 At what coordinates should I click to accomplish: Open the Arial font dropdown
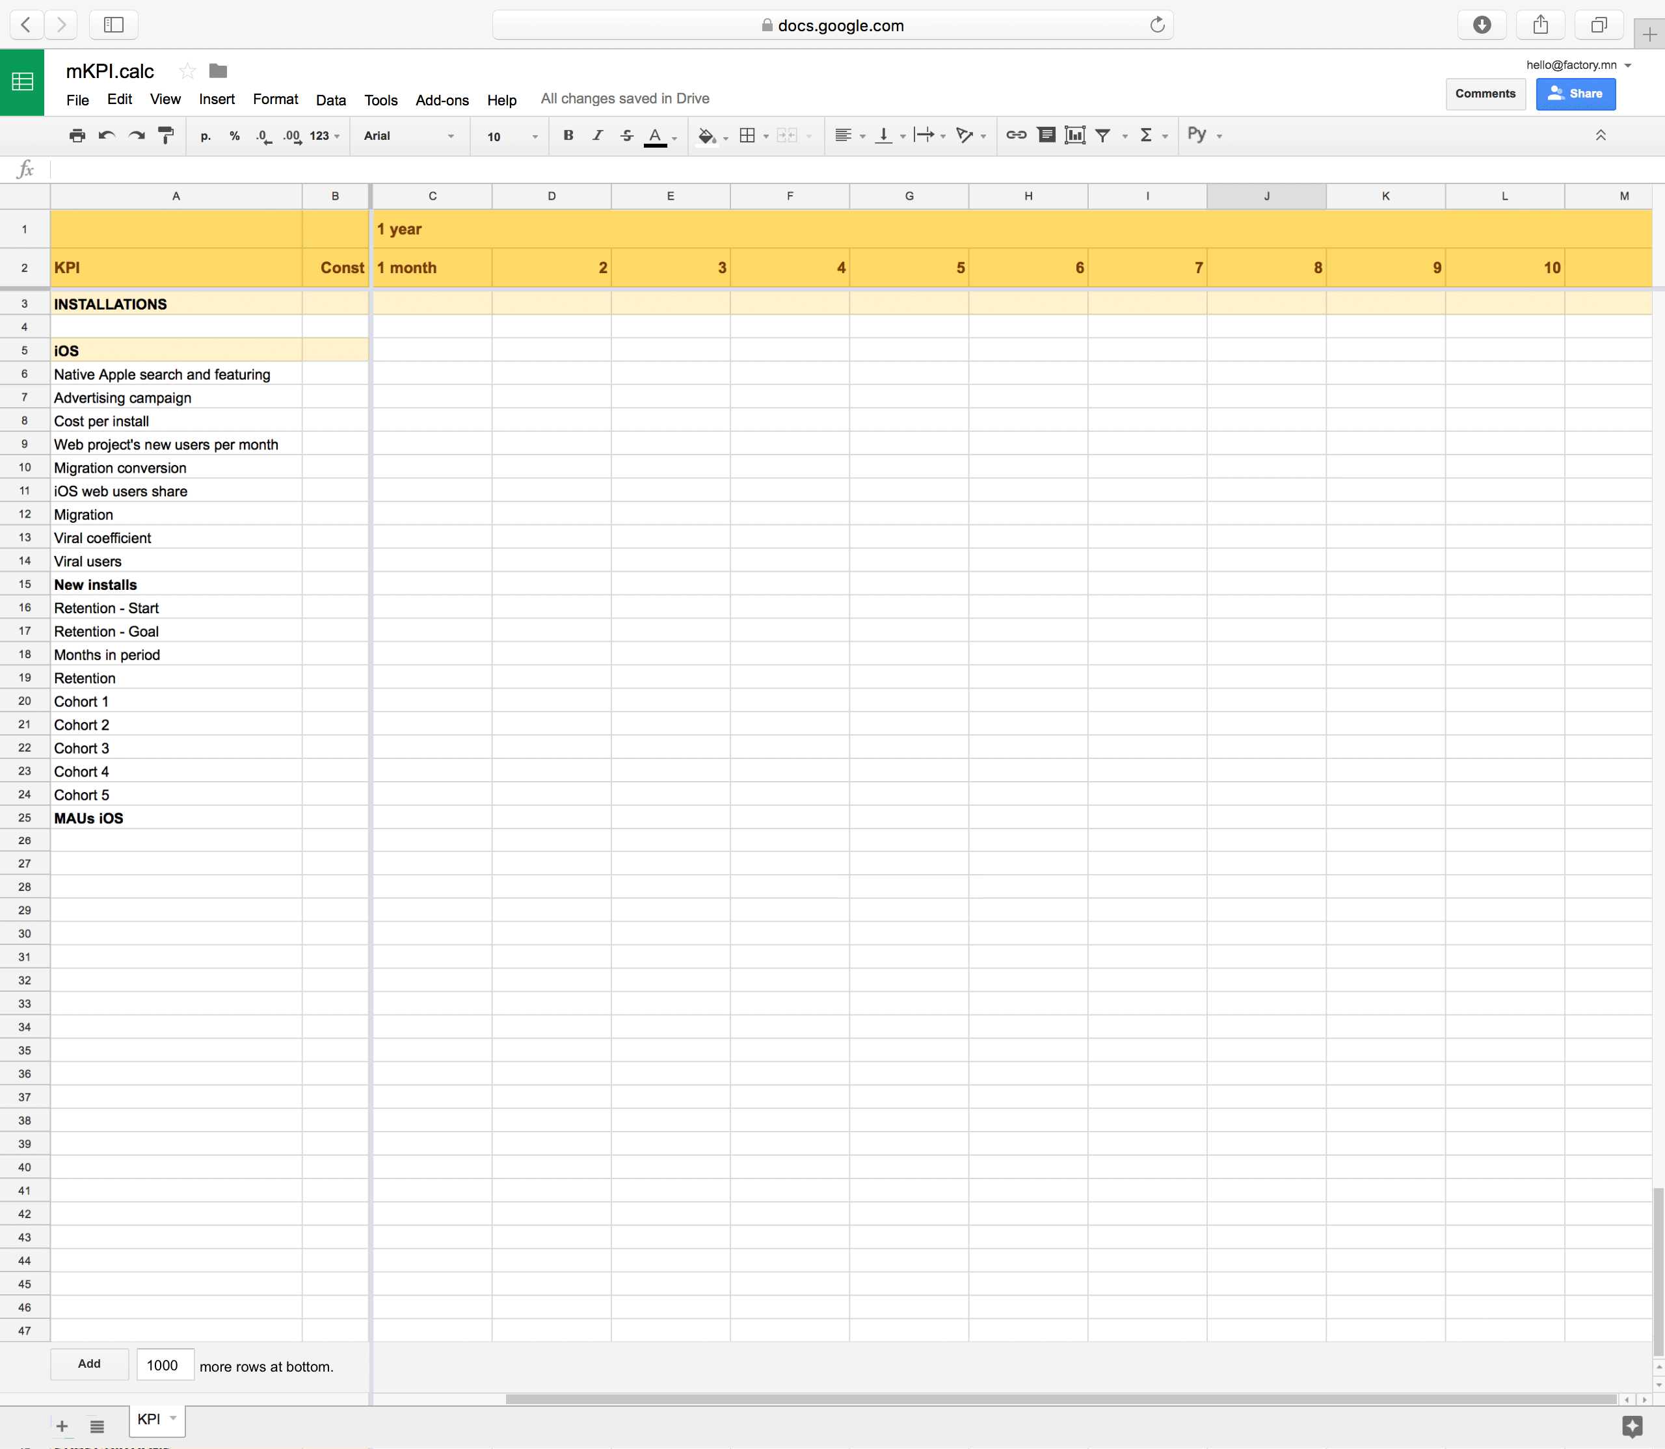(408, 136)
